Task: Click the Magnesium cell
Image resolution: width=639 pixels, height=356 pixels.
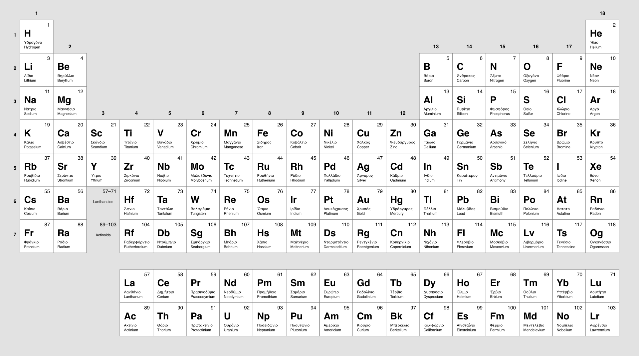Action: [70, 103]
